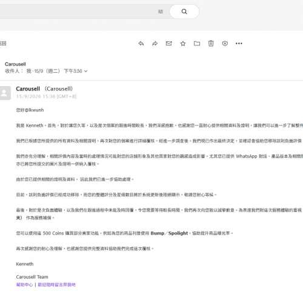Star this message
The height and width of the screenshot is (303, 303).
pyautogui.click(x=183, y=44)
